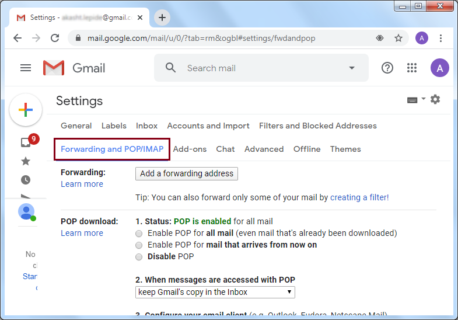Open Chat settings tab
This screenshot has height=320, width=458.
tap(225, 149)
